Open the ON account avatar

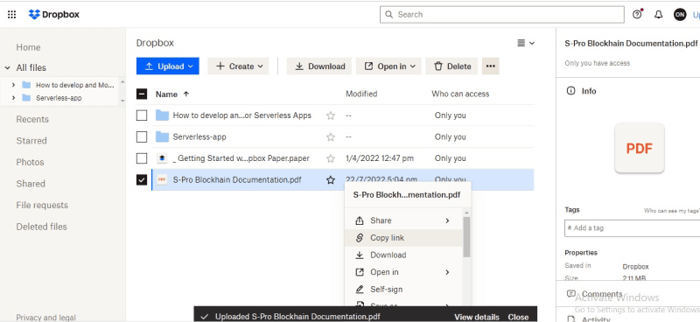tap(680, 15)
